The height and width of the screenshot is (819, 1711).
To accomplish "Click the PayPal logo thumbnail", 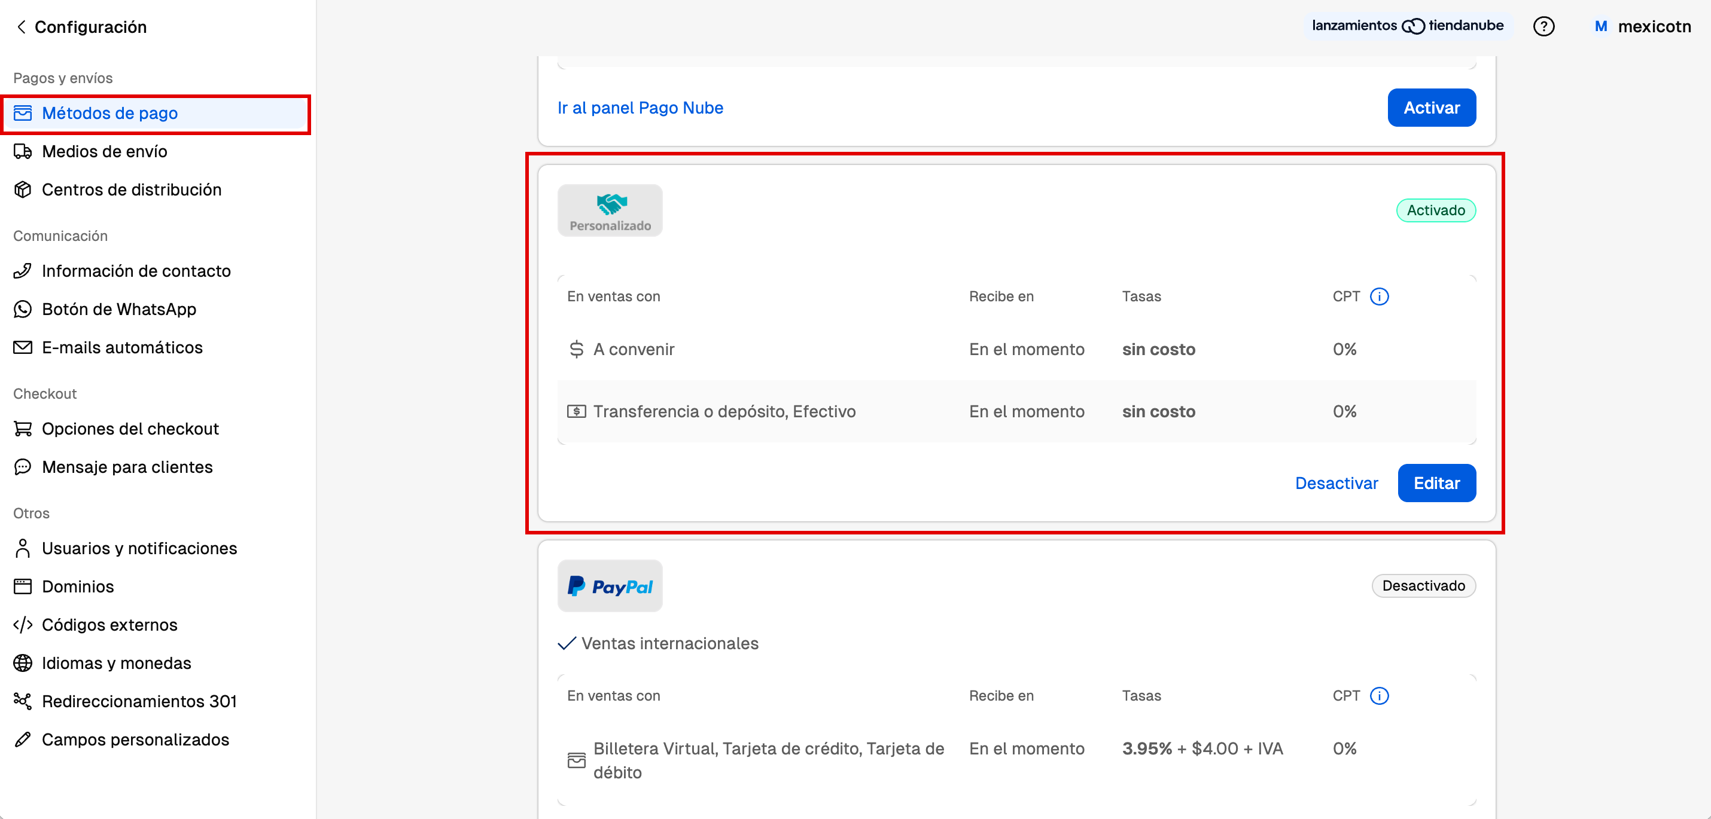I will pyautogui.click(x=610, y=585).
